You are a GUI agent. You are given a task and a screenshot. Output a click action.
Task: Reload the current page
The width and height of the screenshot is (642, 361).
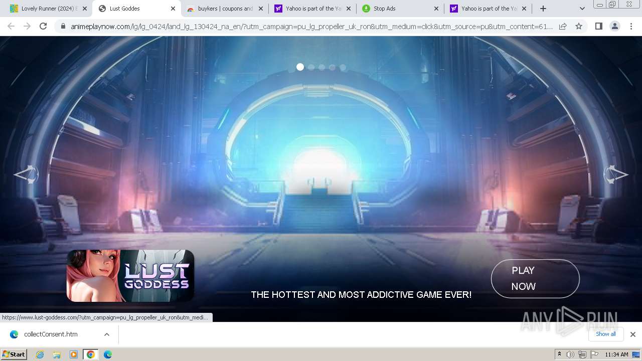(43, 26)
